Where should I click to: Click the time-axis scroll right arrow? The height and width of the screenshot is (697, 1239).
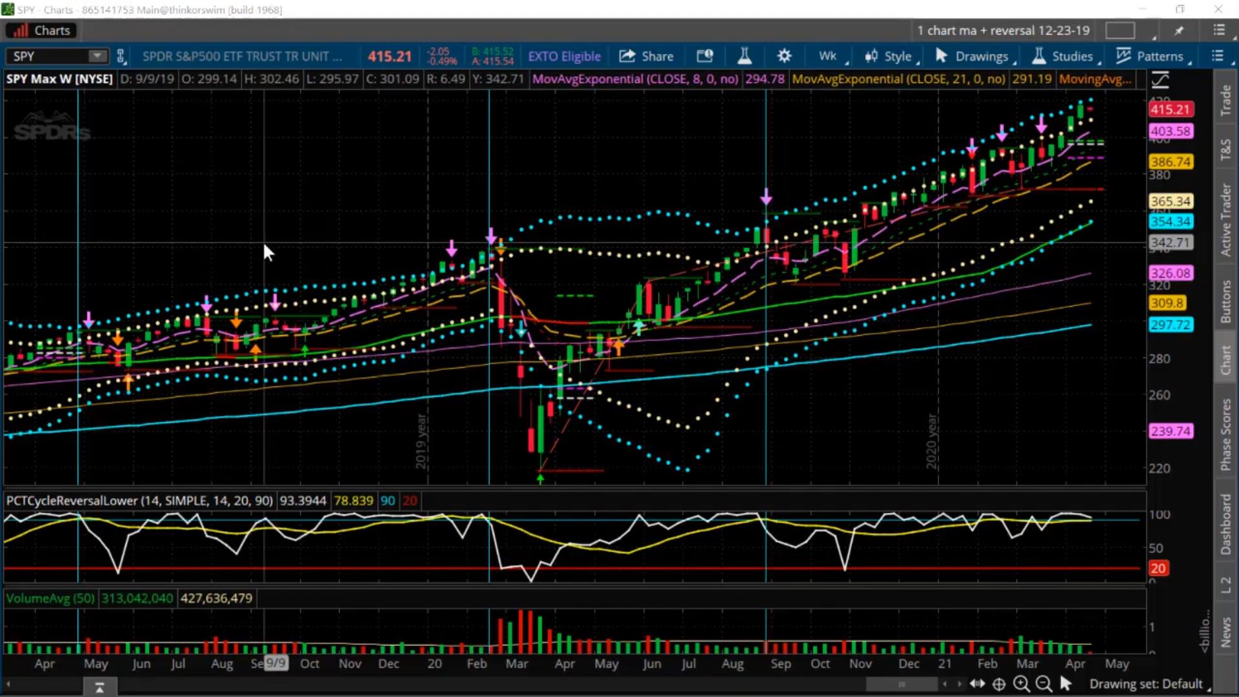point(959,684)
